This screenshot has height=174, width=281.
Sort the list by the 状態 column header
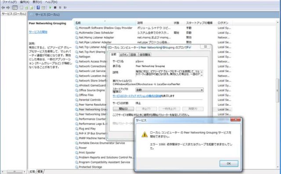[x=178, y=23]
